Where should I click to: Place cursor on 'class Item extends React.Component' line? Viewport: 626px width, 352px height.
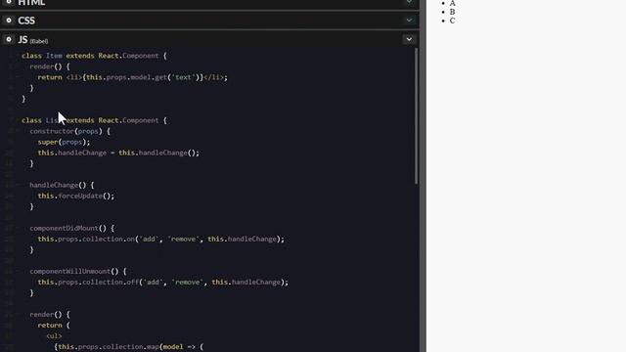point(94,56)
